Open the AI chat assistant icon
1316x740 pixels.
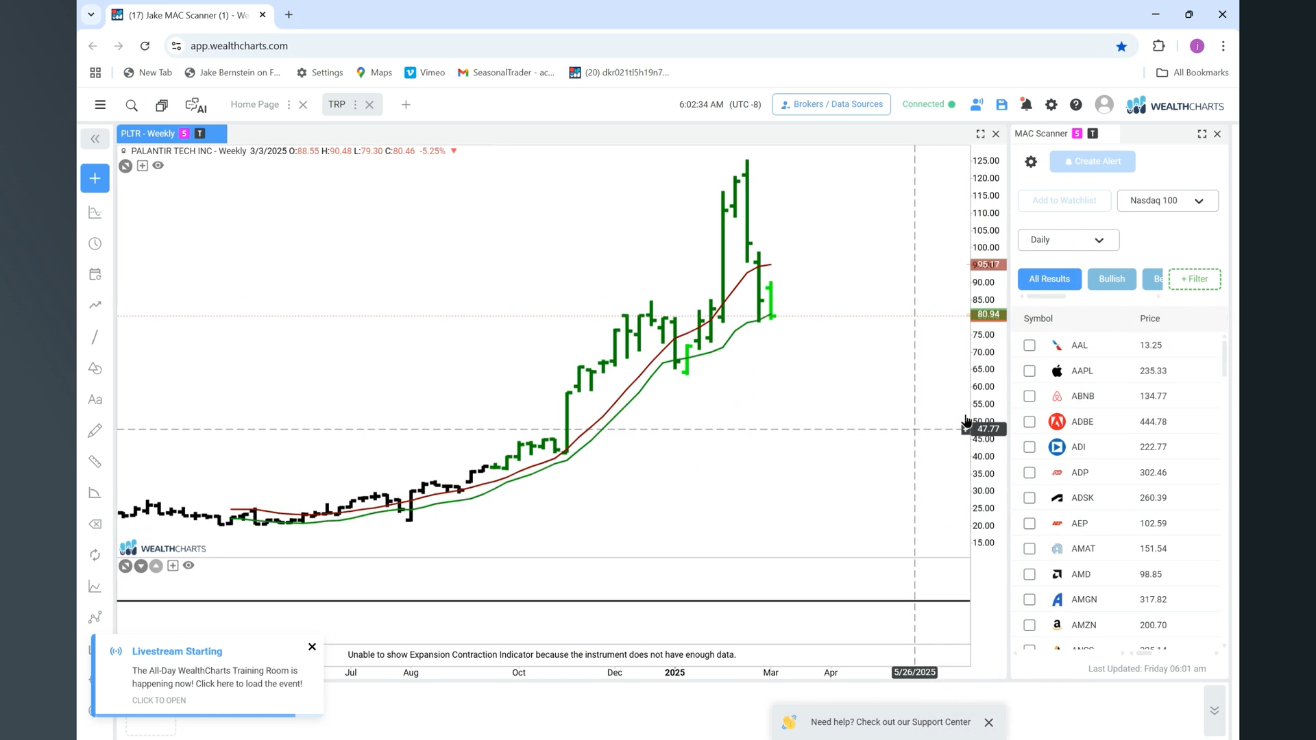(195, 105)
